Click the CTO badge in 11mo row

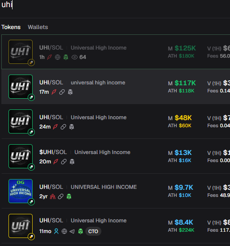click(93, 231)
